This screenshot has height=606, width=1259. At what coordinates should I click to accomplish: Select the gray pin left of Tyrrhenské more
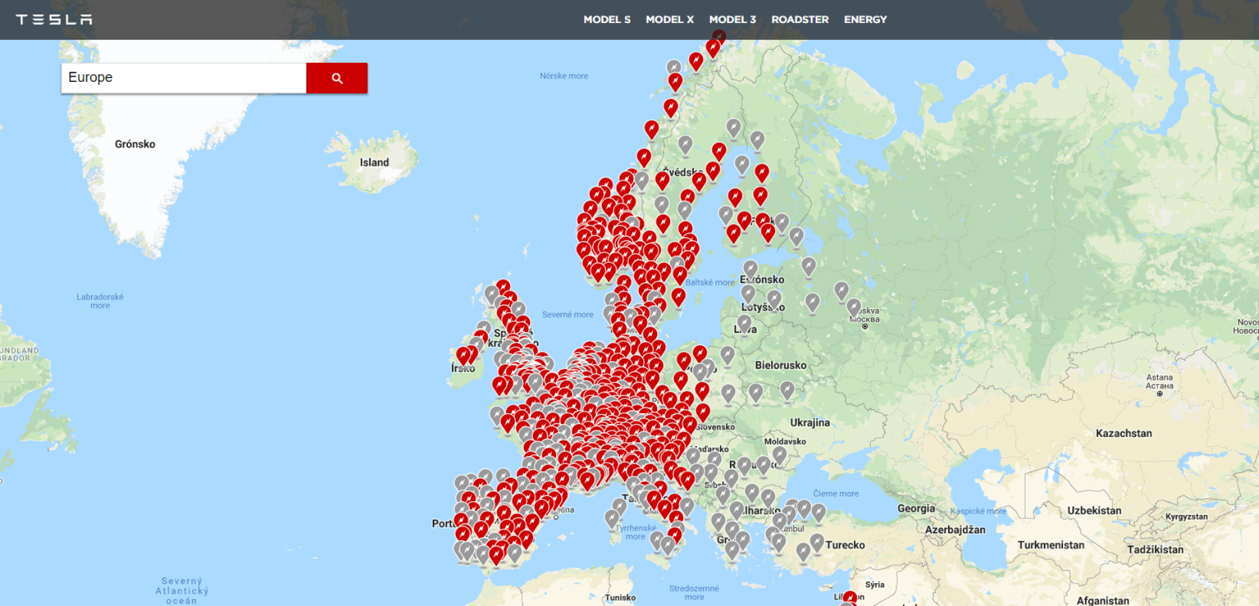click(x=612, y=519)
